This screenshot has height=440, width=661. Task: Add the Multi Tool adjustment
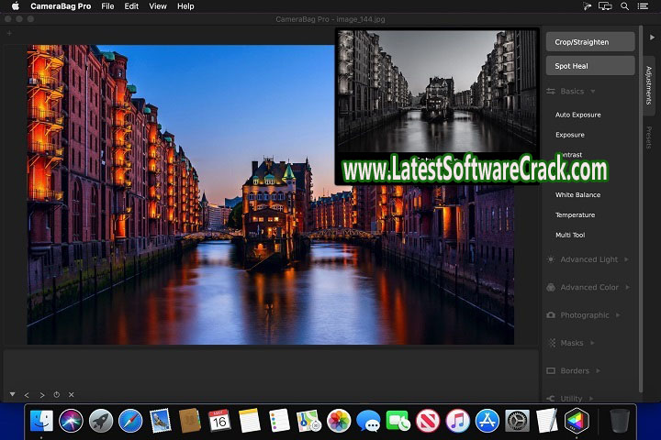coord(570,235)
